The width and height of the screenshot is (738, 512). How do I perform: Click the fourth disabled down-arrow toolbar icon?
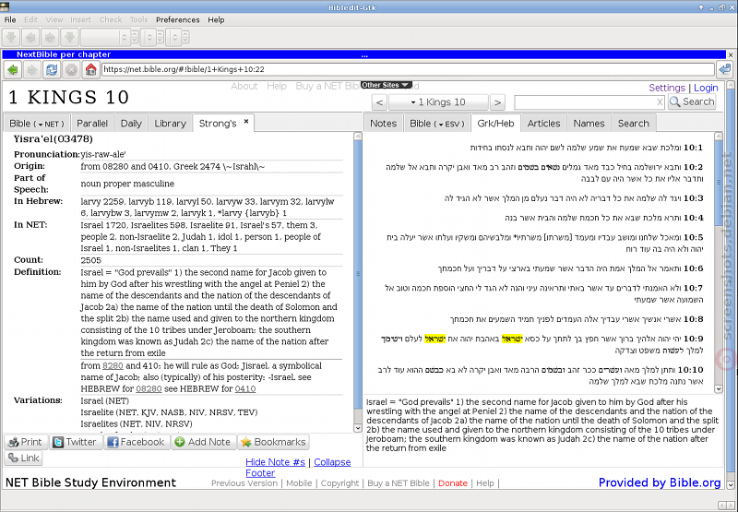(x=69, y=37)
